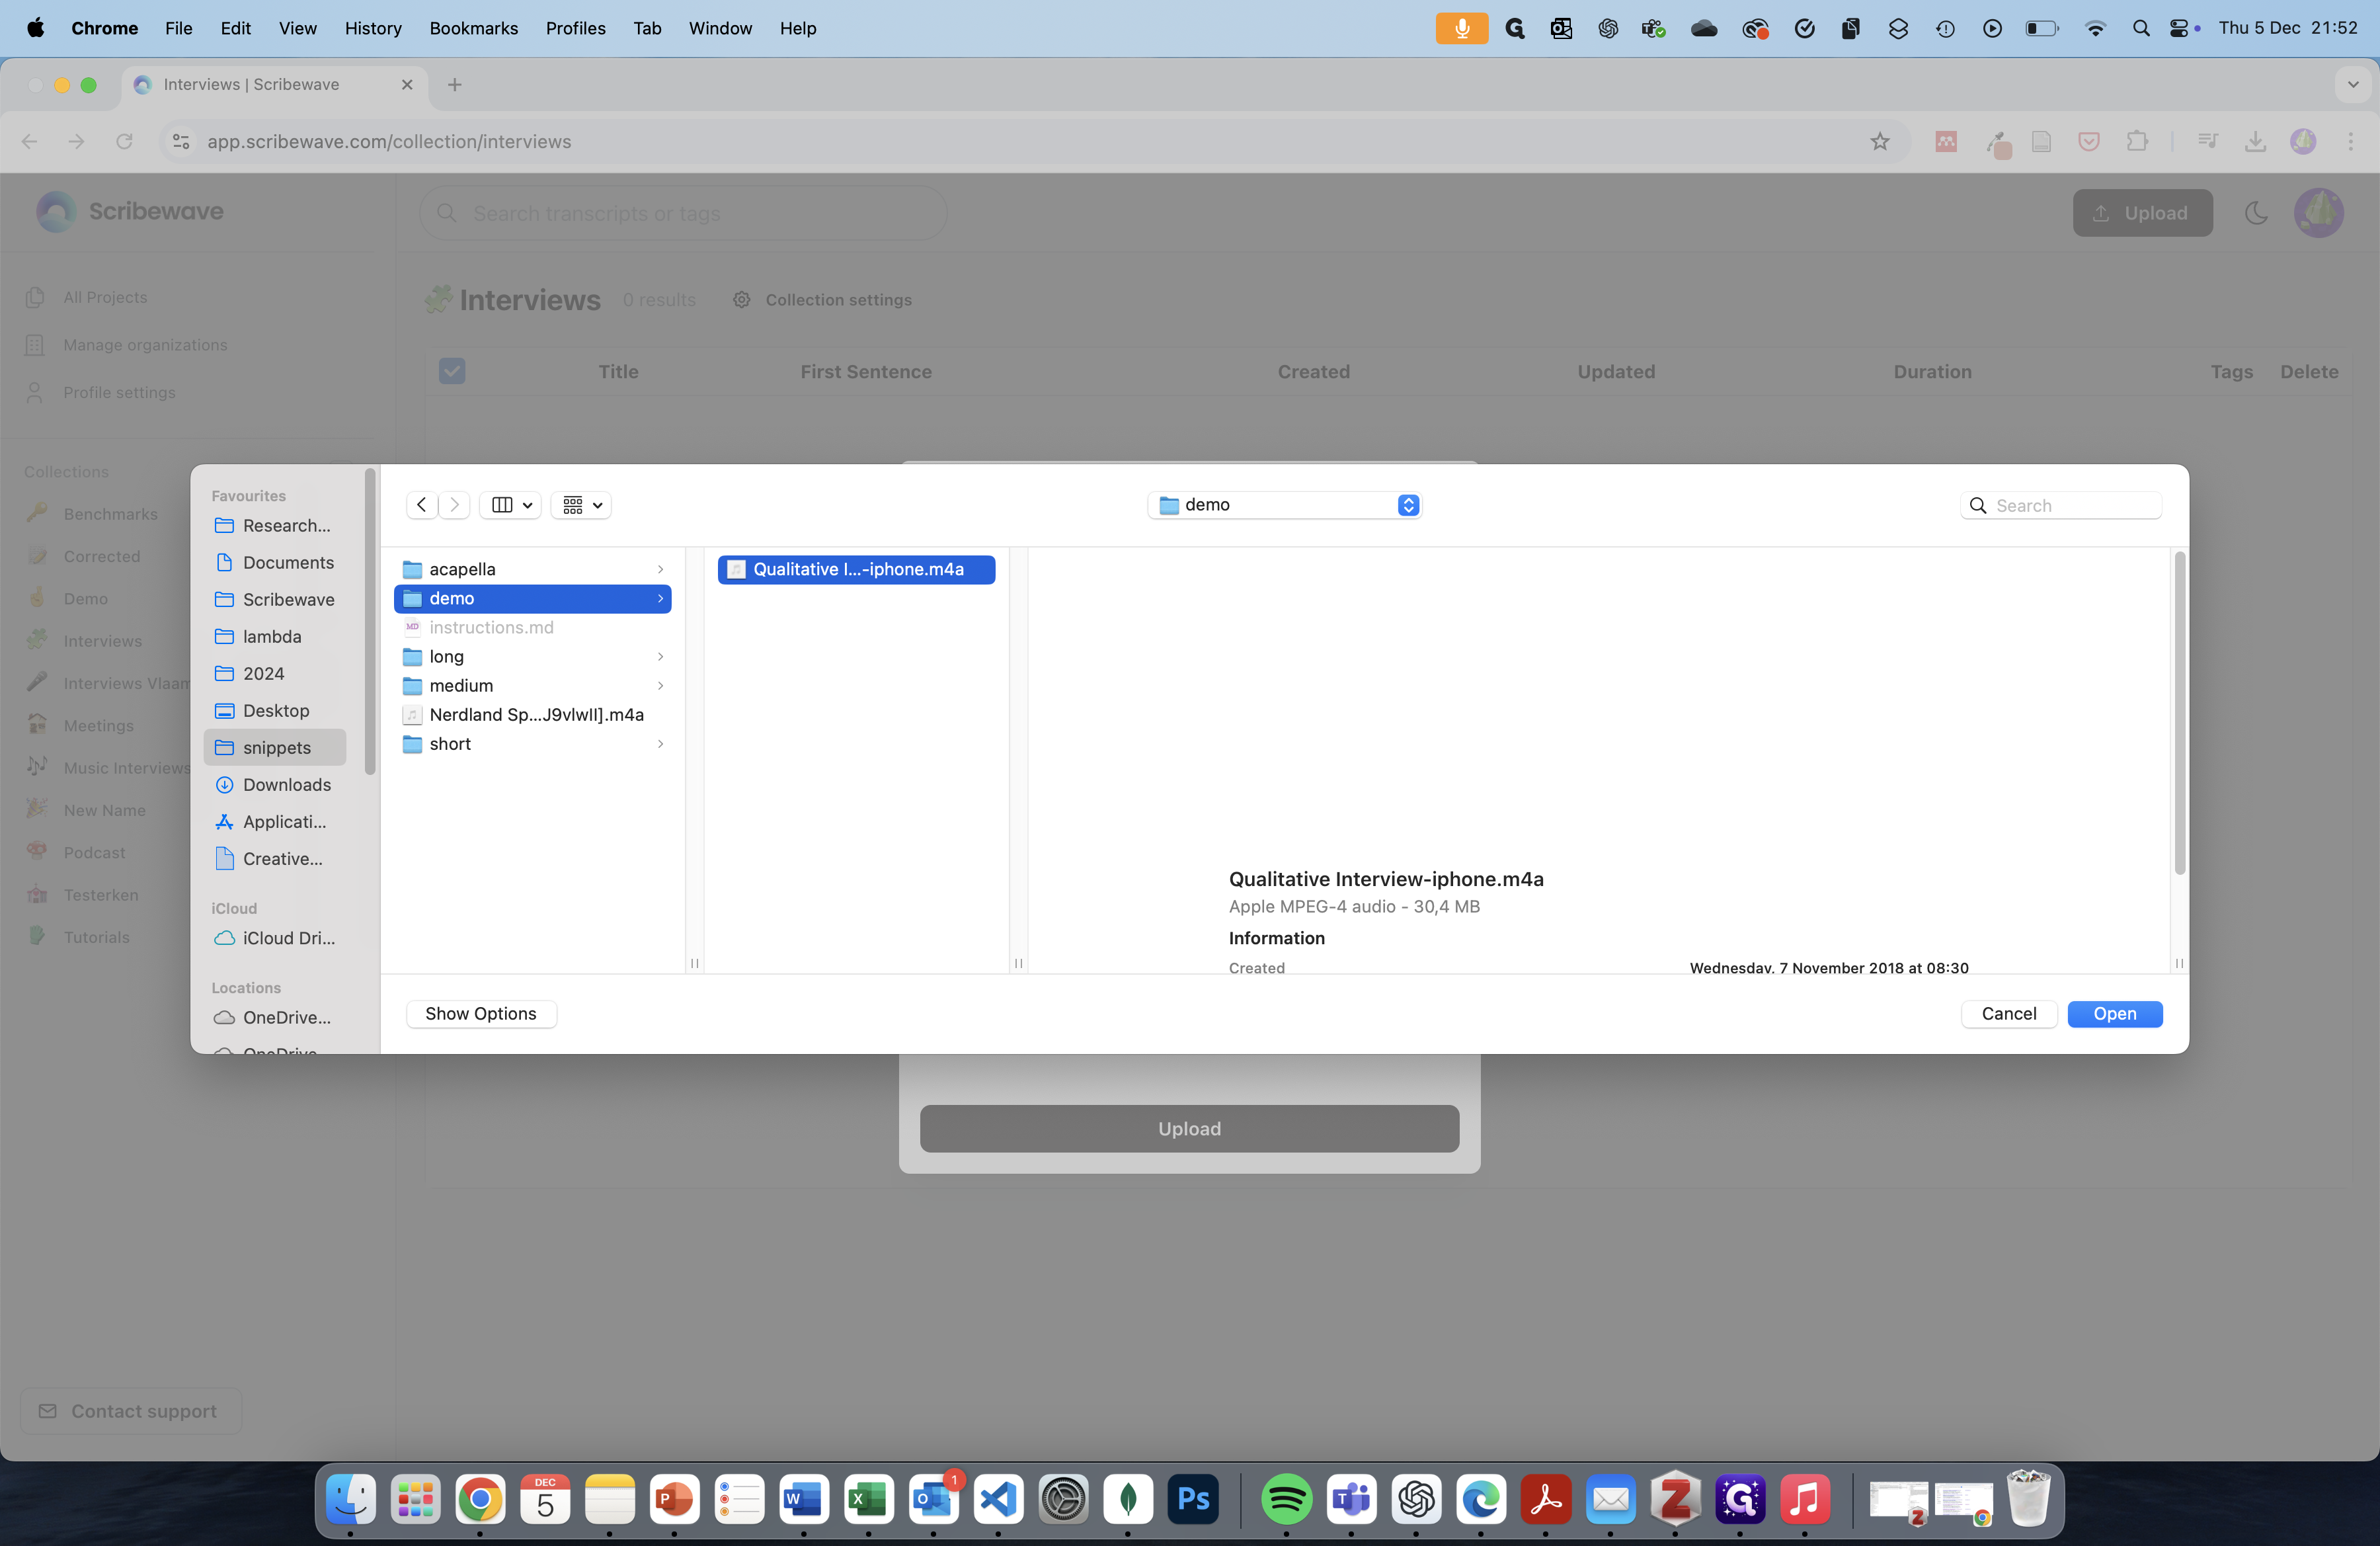The width and height of the screenshot is (2380, 1546).
Task: Open OneDrive location in sidebar
Action: tap(275, 1017)
